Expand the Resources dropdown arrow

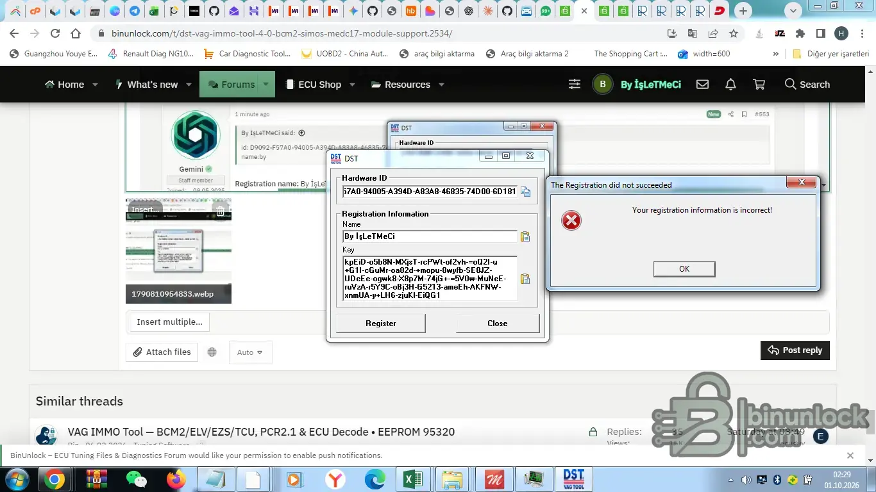[441, 85]
